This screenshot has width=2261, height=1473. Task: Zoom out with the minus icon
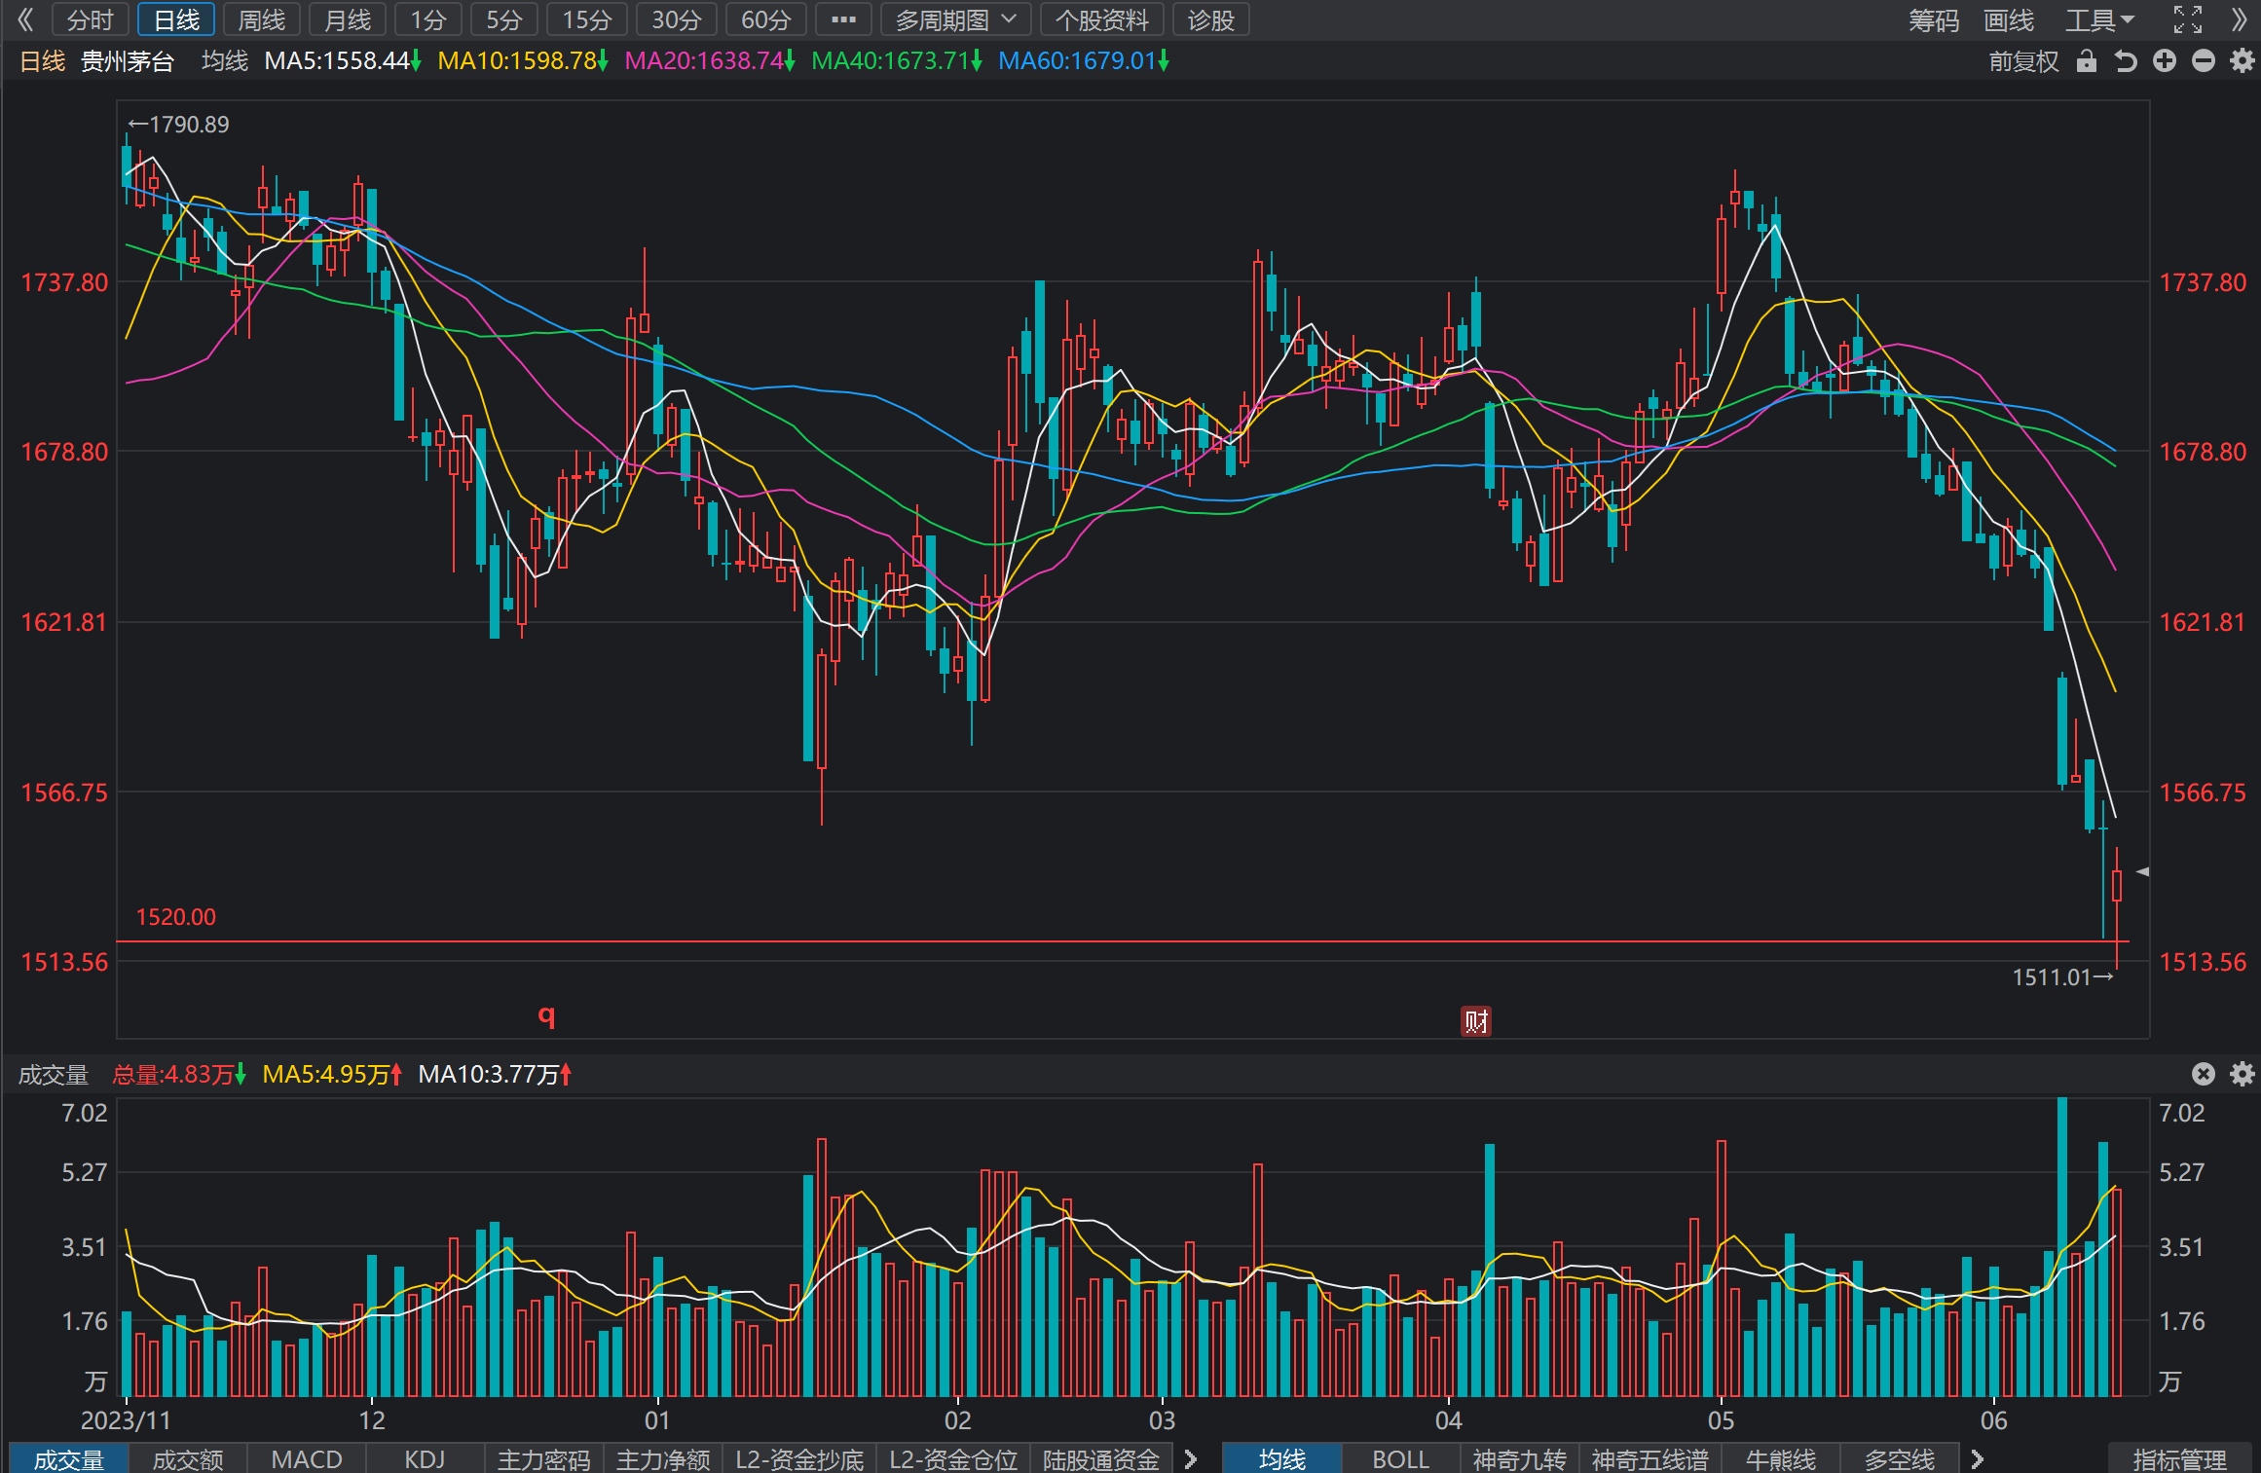click(x=2204, y=61)
